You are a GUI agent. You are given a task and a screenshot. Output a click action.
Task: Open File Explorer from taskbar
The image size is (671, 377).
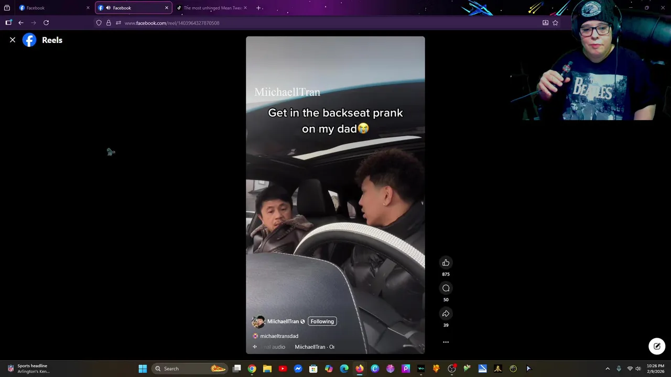coord(267,369)
